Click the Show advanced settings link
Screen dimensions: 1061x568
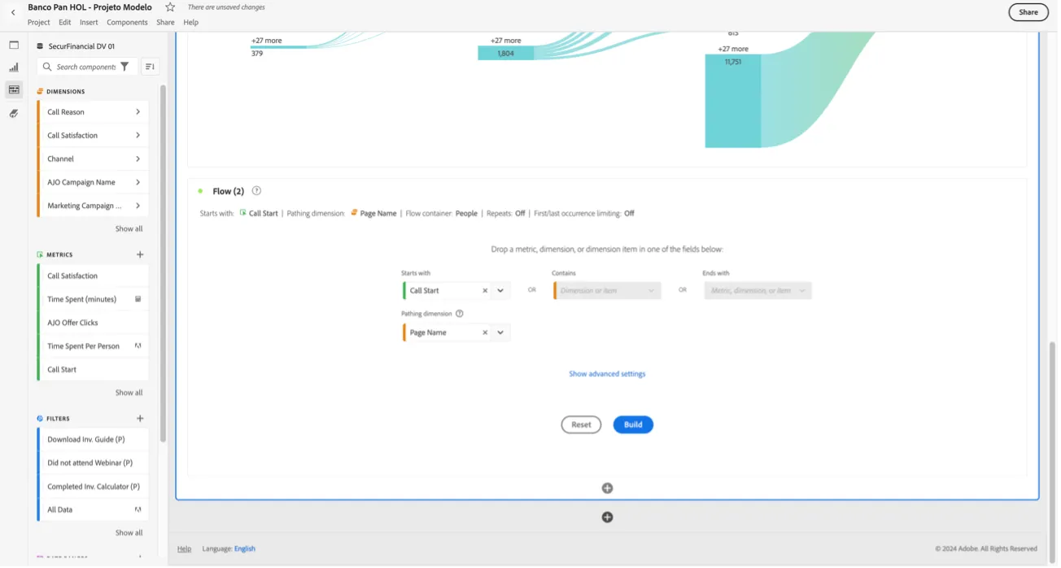click(x=607, y=374)
